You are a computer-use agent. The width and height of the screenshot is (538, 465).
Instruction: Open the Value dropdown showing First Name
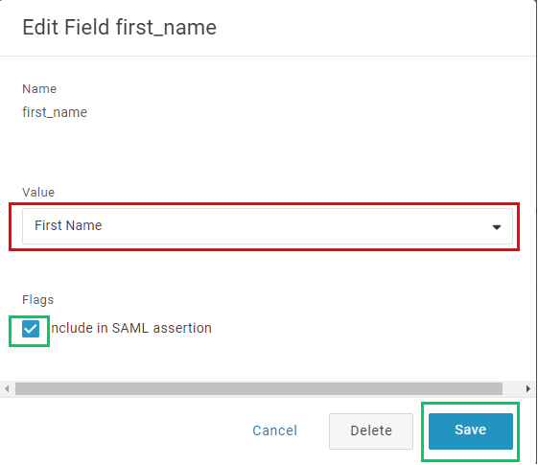(268, 226)
